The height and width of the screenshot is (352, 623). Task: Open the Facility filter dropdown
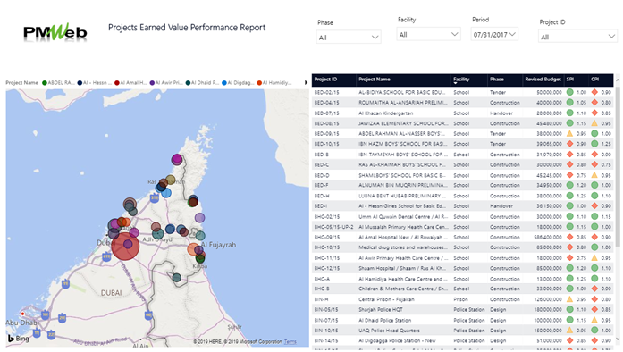point(428,35)
